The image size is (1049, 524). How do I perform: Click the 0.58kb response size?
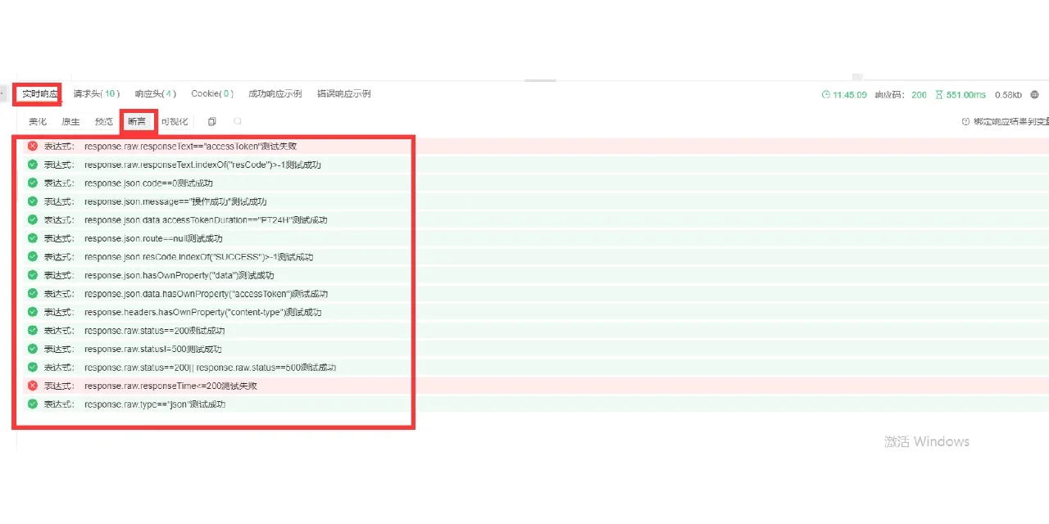[x=1009, y=95]
